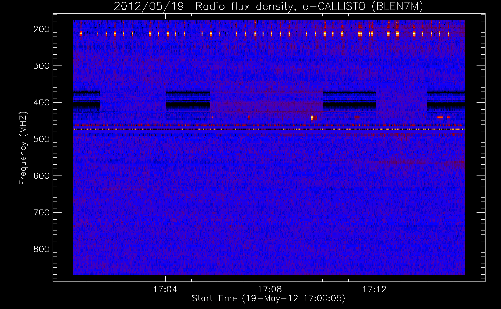Image resolution: width=501 pixels, height=309 pixels.
Task: Click the 17:08 time tick label
Action: coord(270,290)
